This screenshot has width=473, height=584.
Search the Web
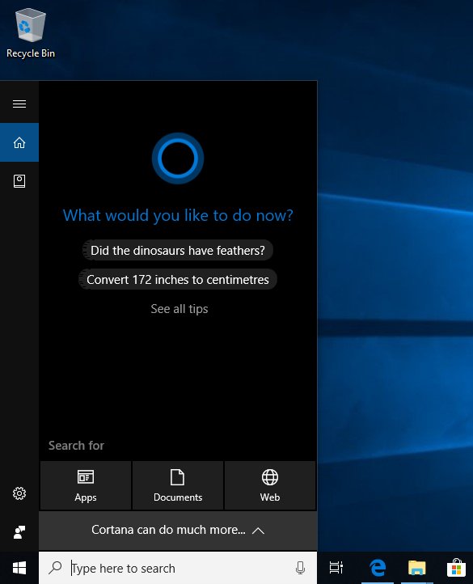click(270, 485)
